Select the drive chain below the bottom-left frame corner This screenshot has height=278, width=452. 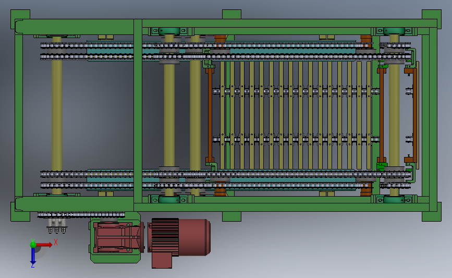(x=81, y=214)
